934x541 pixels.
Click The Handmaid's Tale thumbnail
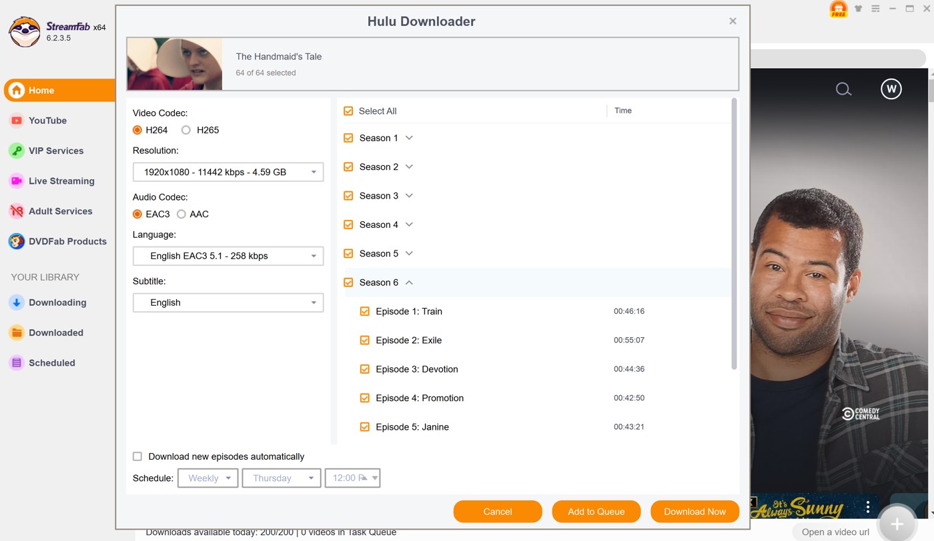175,64
